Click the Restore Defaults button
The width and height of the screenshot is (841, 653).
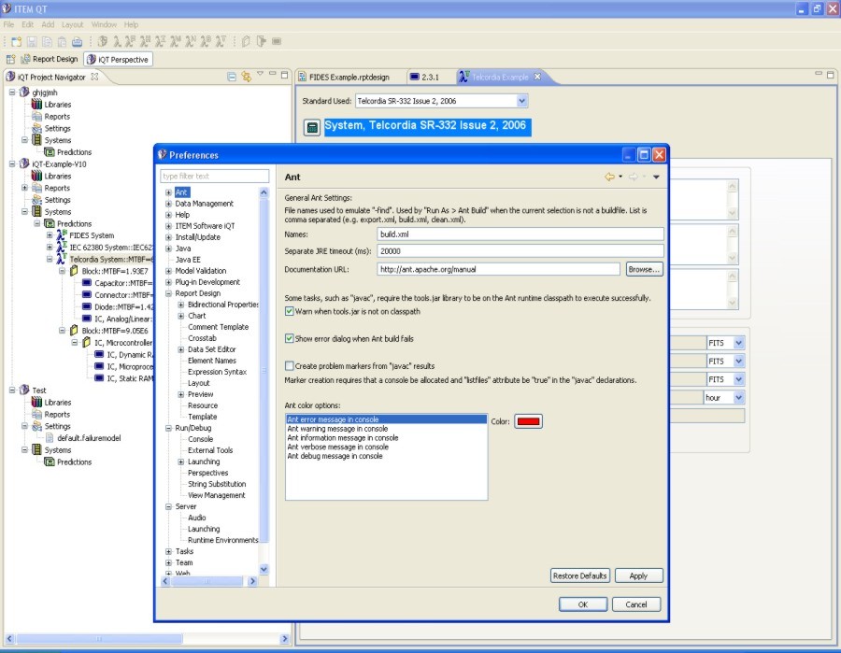(579, 575)
